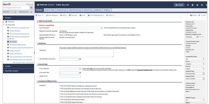This screenshot has width=209, height=104.
Task: Switch to the History tab
Action: coord(107,10)
